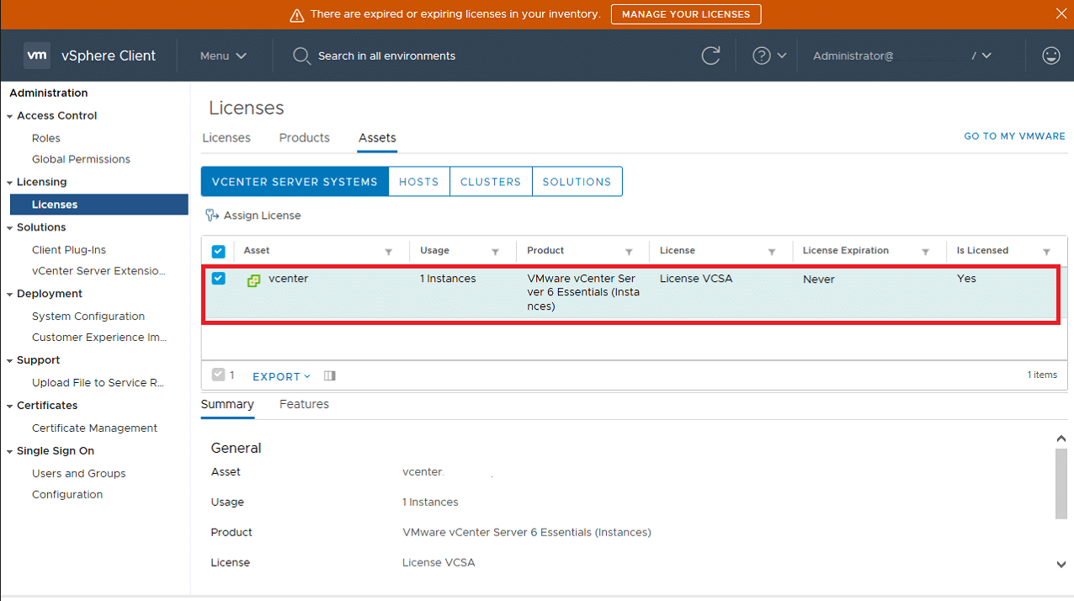
Task: Open the Features tab
Action: coord(304,404)
